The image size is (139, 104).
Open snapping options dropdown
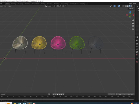coord(60,6)
